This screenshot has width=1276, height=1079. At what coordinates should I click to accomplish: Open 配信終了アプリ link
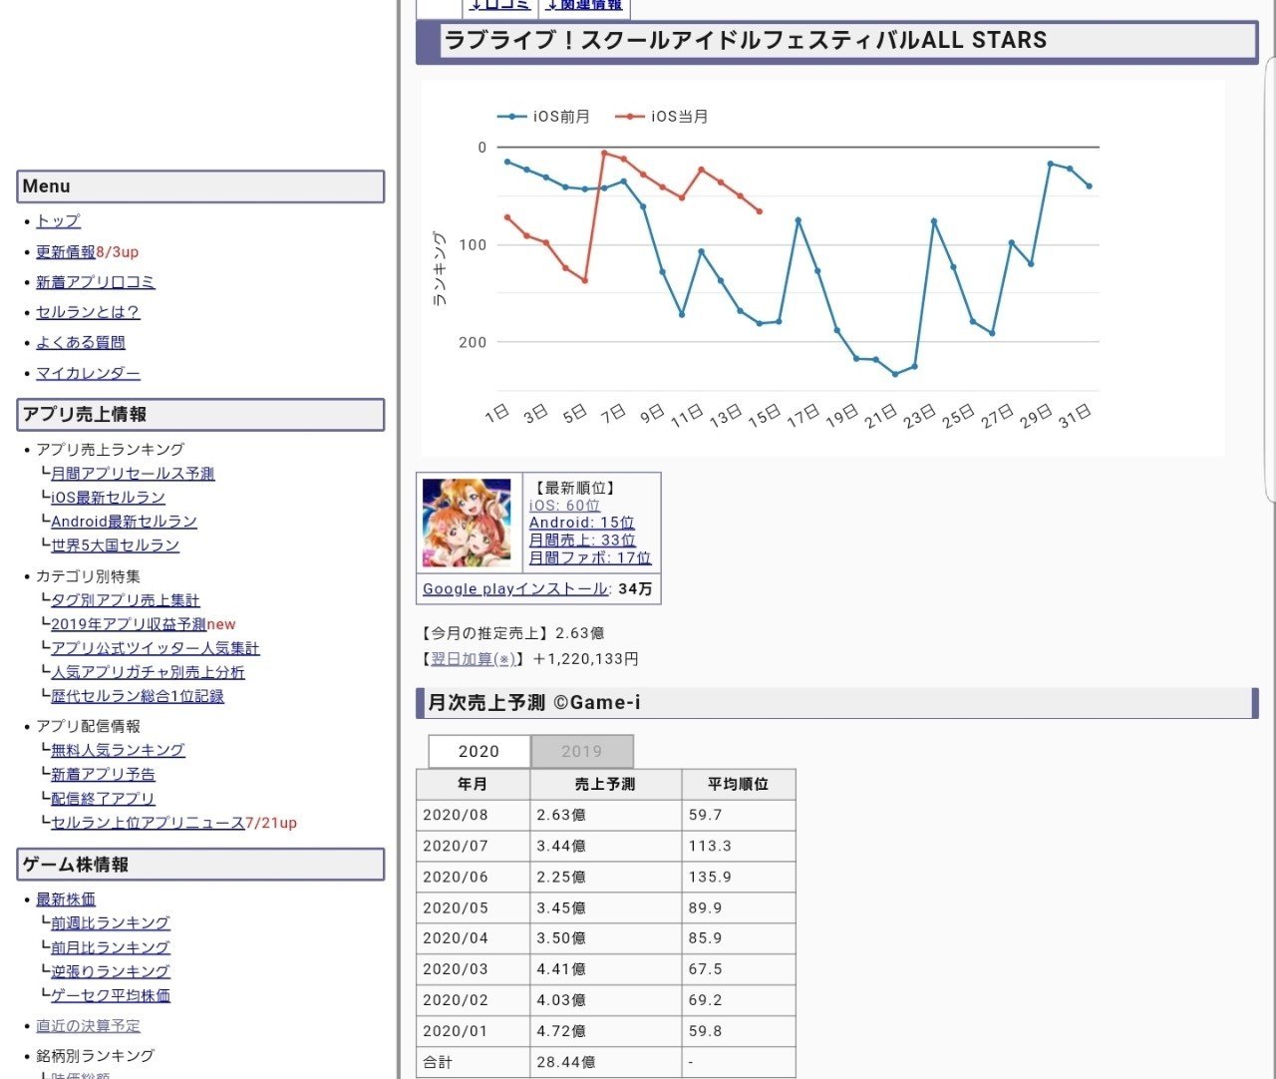coord(103,799)
